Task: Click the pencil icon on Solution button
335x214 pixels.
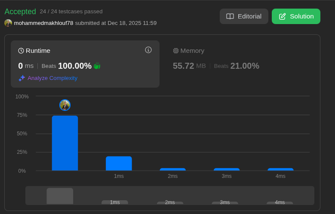Action: tap(283, 16)
